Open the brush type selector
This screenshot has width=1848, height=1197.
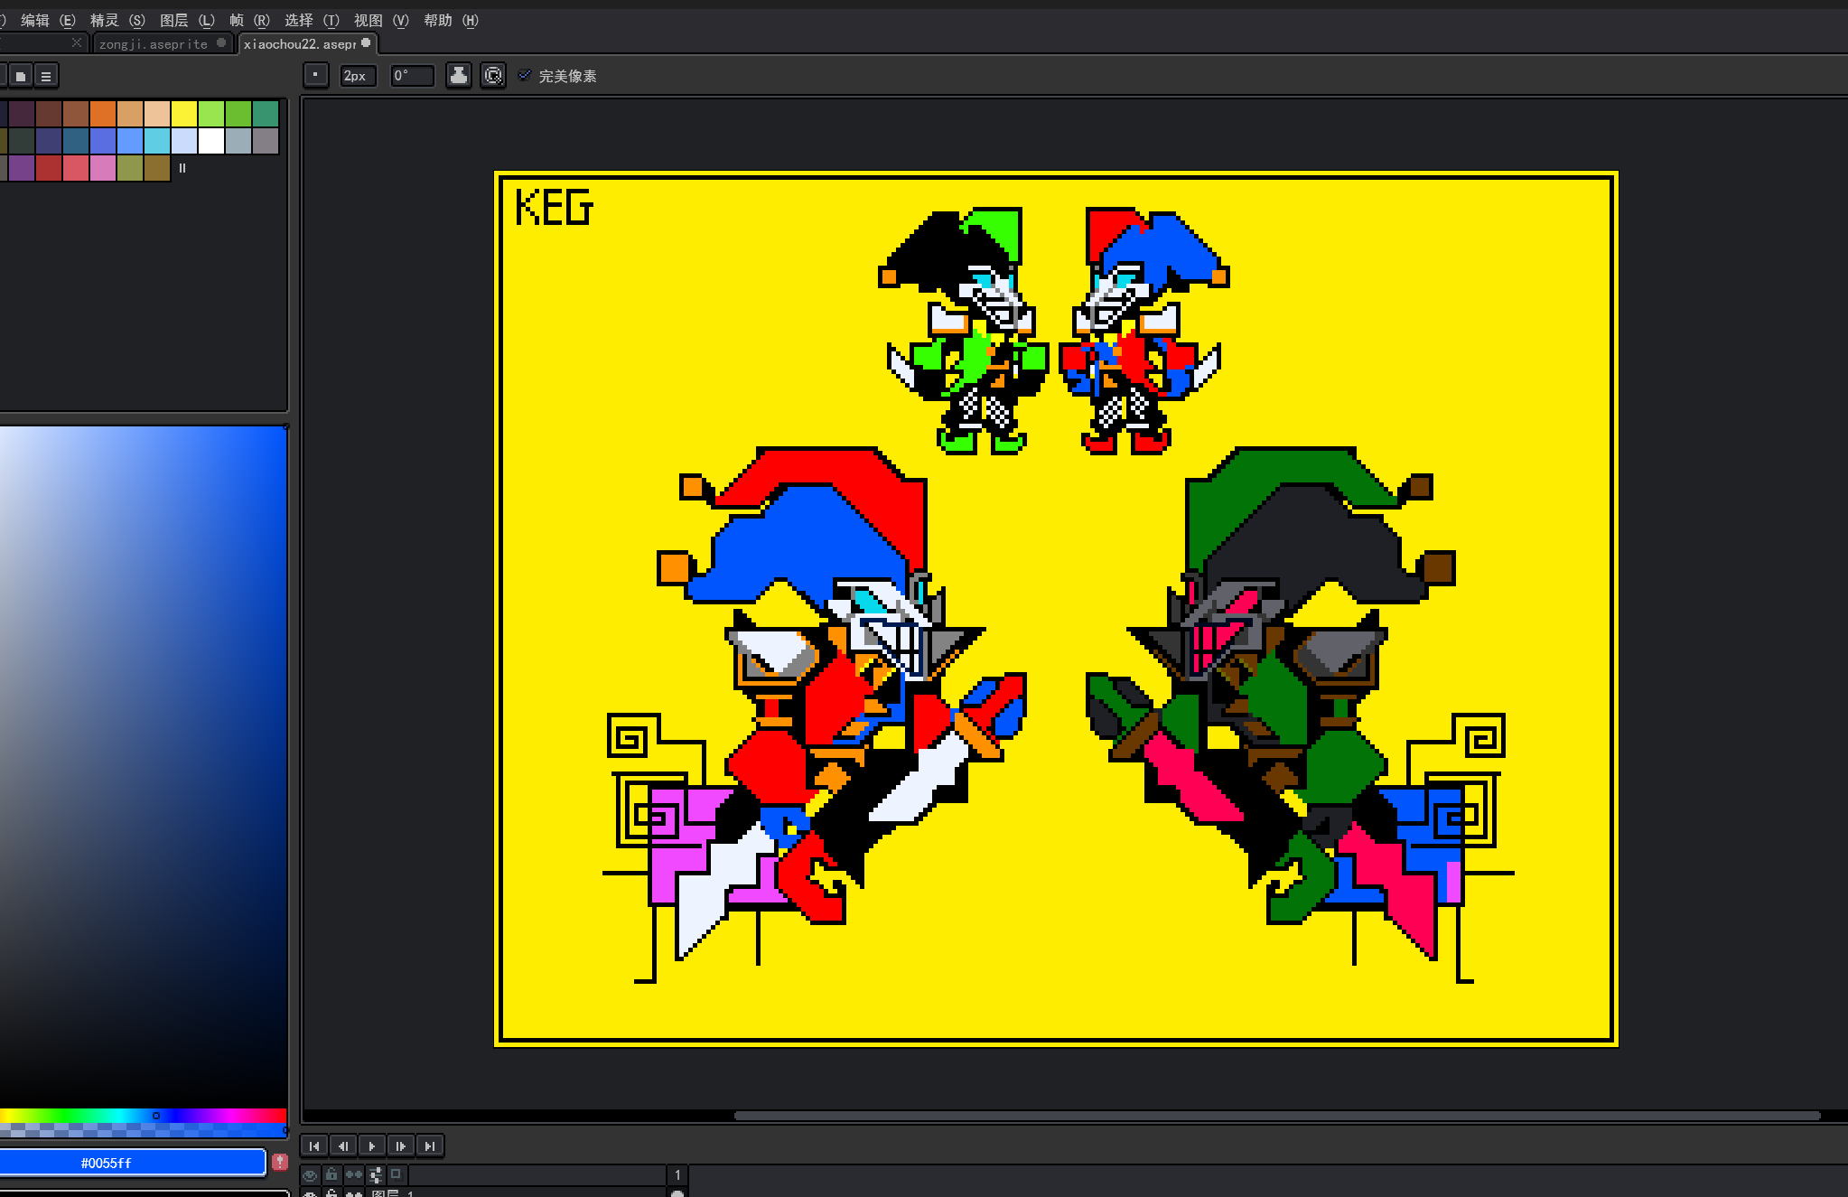pos(315,76)
